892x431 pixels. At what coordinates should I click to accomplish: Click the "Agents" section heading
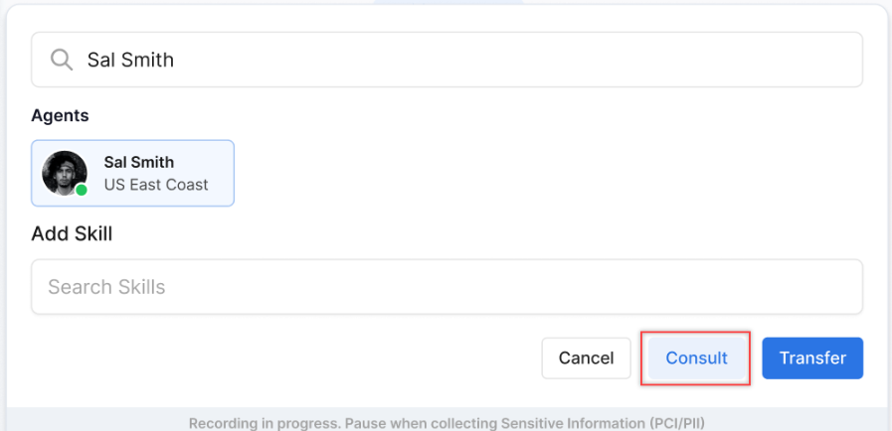pyautogui.click(x=60, y=116)
